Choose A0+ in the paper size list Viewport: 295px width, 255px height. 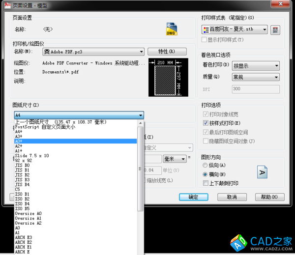74,141
